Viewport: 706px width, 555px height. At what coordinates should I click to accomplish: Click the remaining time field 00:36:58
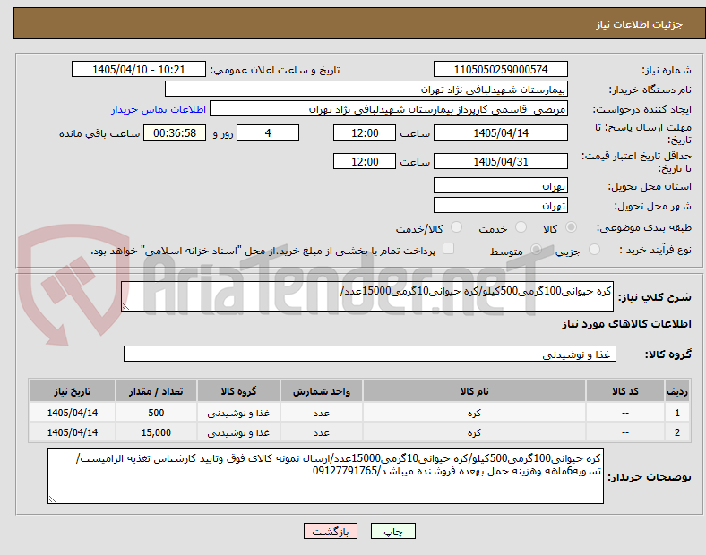click(x=175, y=133)
